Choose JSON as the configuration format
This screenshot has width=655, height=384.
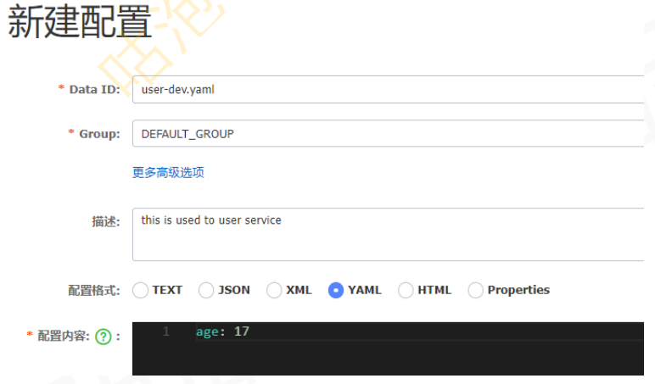[206, 290]
